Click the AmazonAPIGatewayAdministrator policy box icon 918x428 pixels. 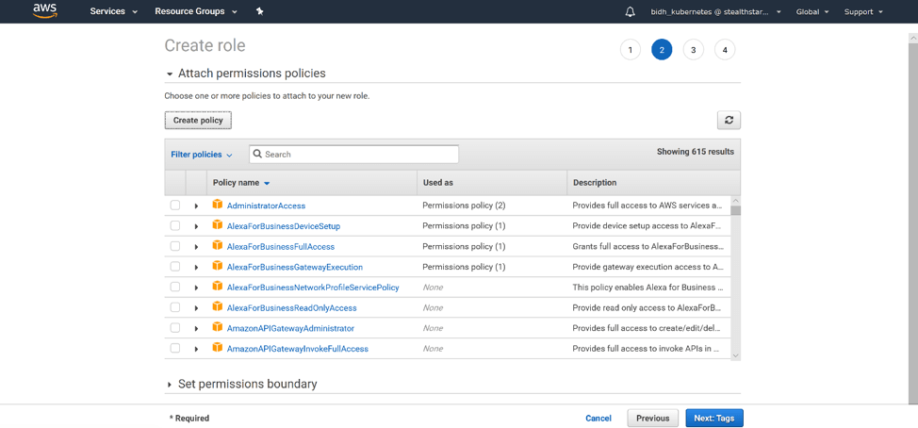click(x=217, y=327)
